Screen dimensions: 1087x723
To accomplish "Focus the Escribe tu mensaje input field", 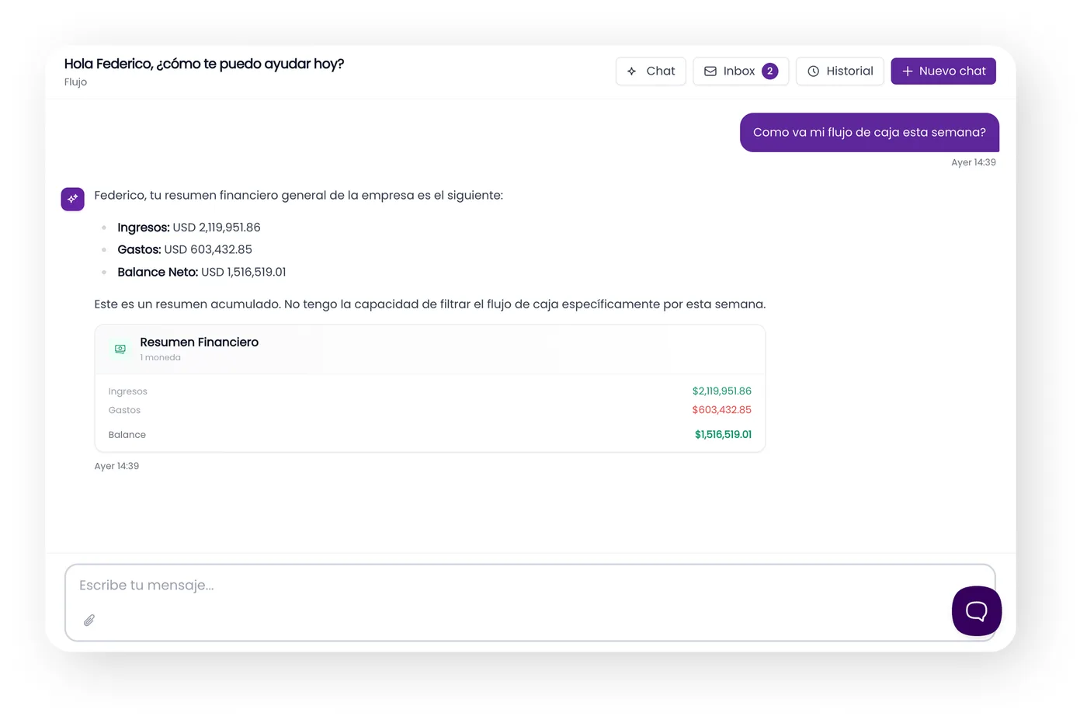I will 530,603.
